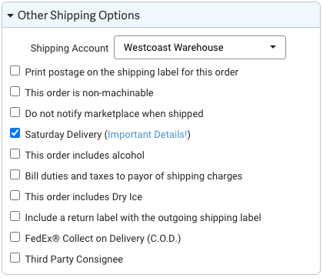The image size is (323, 278).
Task: Click the 'Third Party Consignee' label text
Action: coord(74,260)
